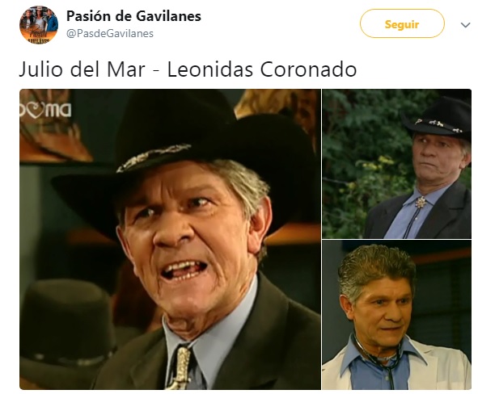Open the tweet options chevron menu
The width and height of the screenshot is (478, 394).
(x=465, y=25)
